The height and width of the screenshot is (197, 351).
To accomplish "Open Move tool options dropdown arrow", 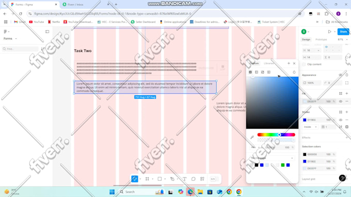I will coord(140,179).
